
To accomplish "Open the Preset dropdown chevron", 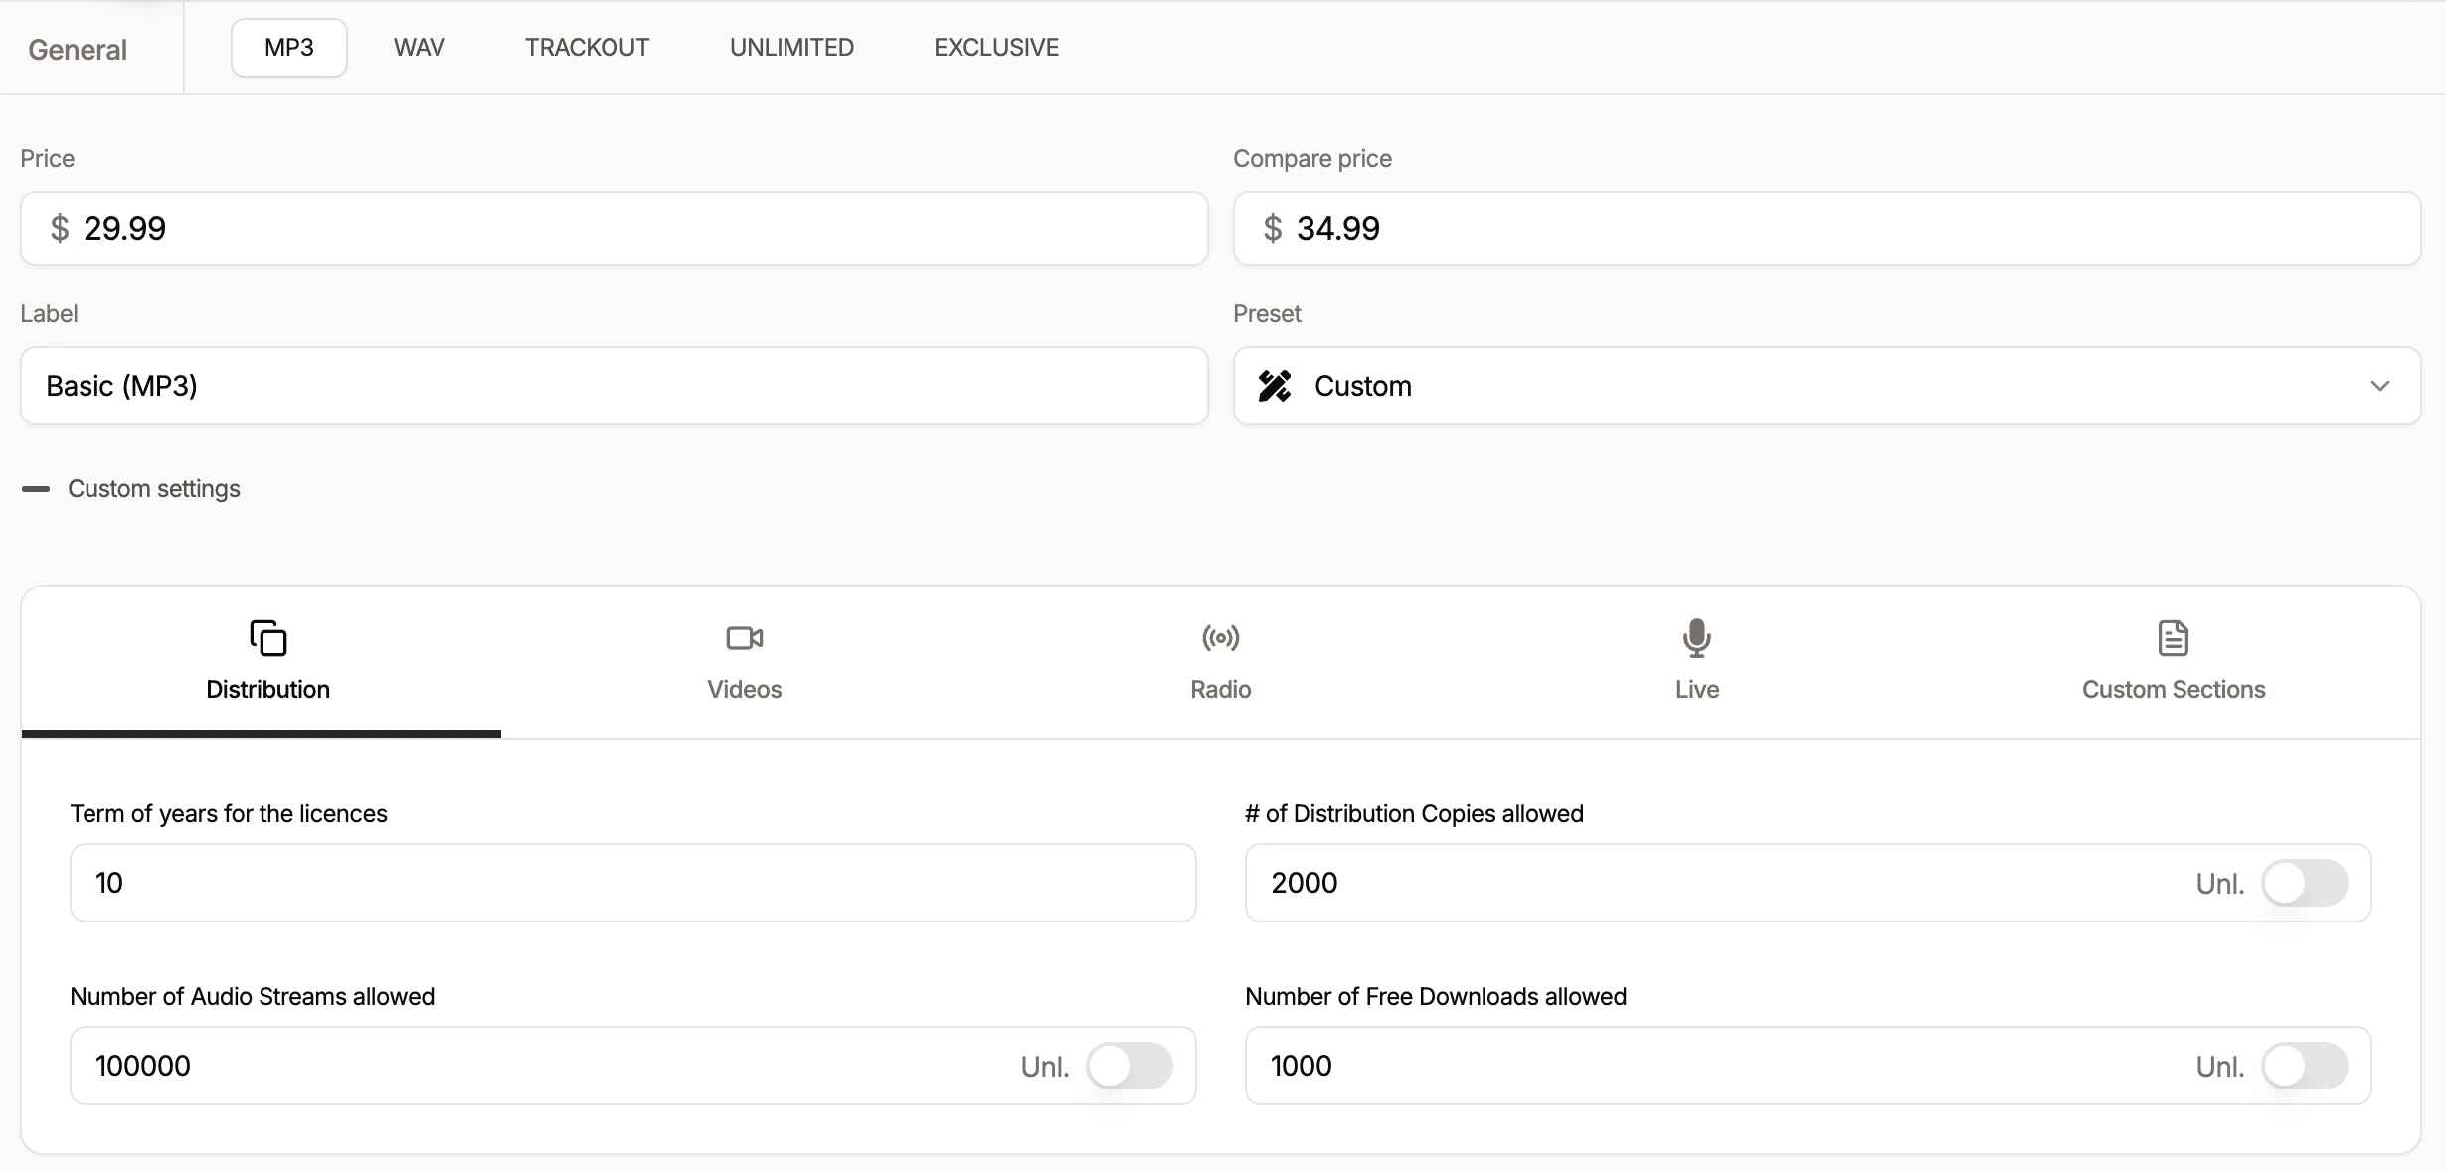I will coord(2379,386).
